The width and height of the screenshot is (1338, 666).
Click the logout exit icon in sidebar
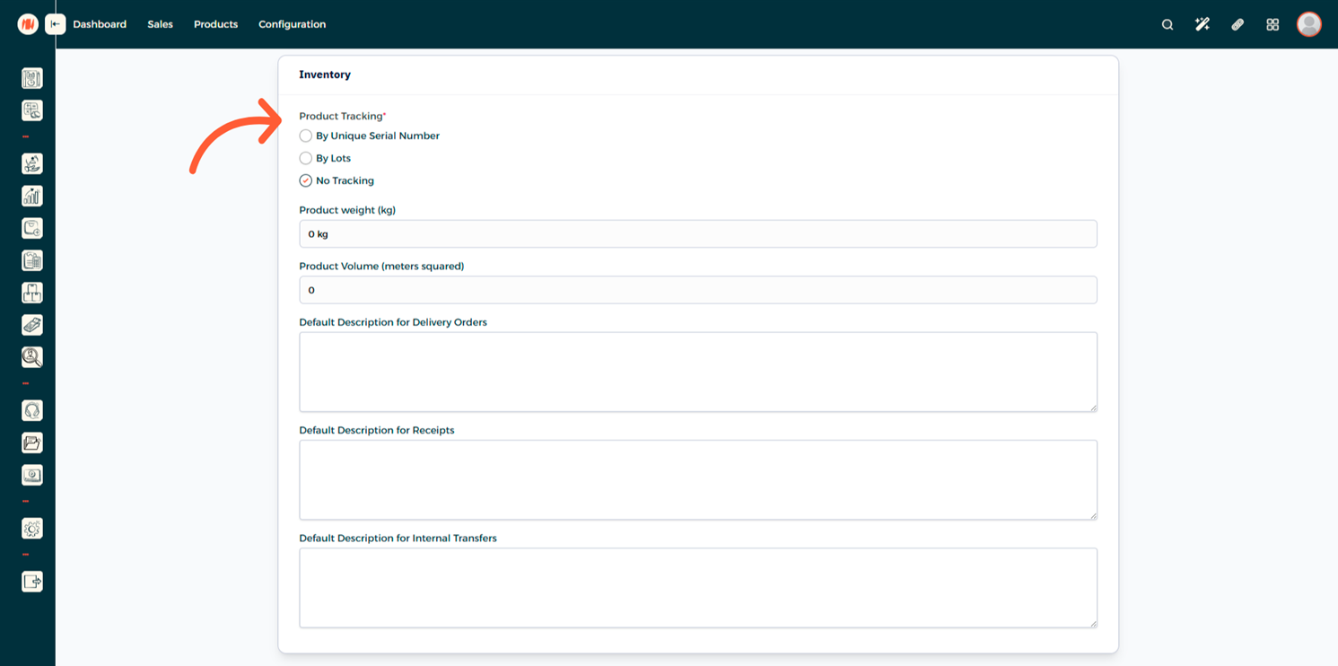(x=32, y=582)
